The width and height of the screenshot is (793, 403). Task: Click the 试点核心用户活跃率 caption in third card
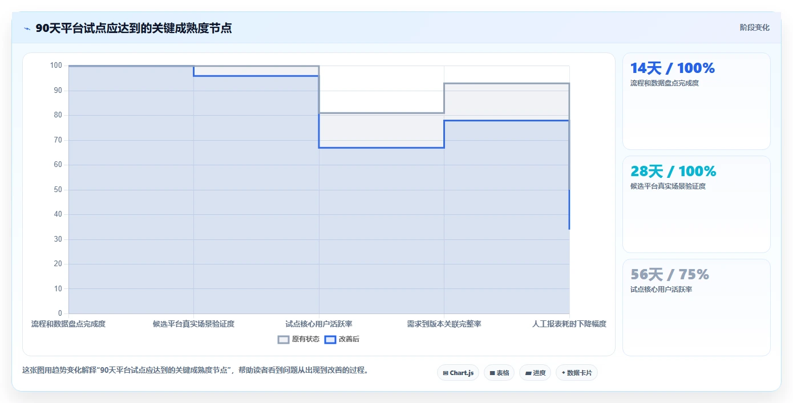(661, 290)
